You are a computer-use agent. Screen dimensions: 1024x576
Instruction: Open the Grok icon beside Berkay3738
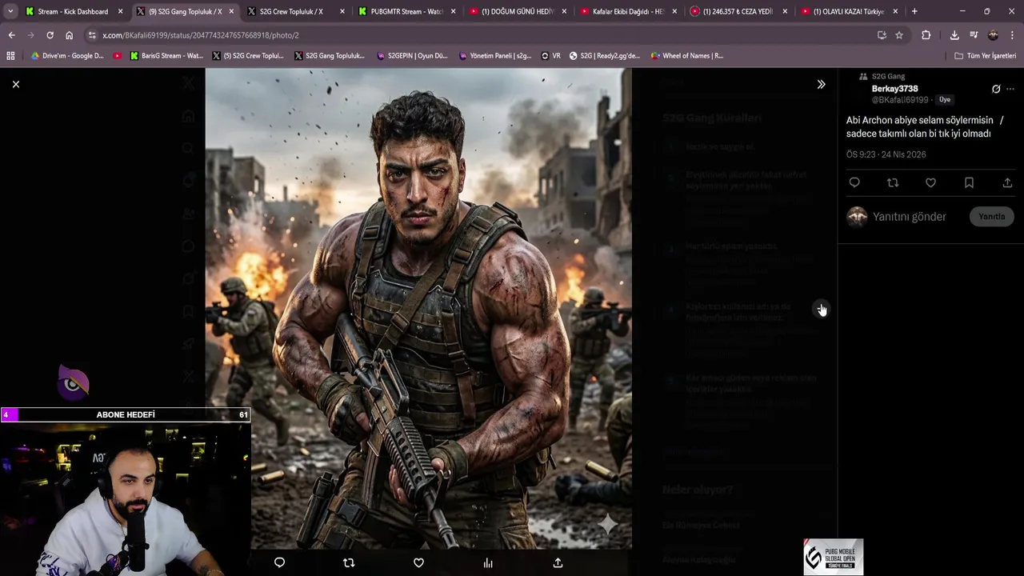pyautogui.click(x=996, y=89)
